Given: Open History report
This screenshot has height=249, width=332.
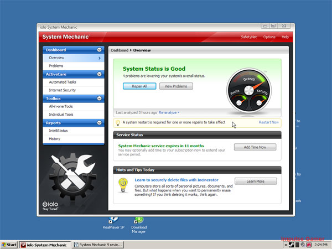Looking at the screenshot, I should pyautogui.click(x=74, y=139).
